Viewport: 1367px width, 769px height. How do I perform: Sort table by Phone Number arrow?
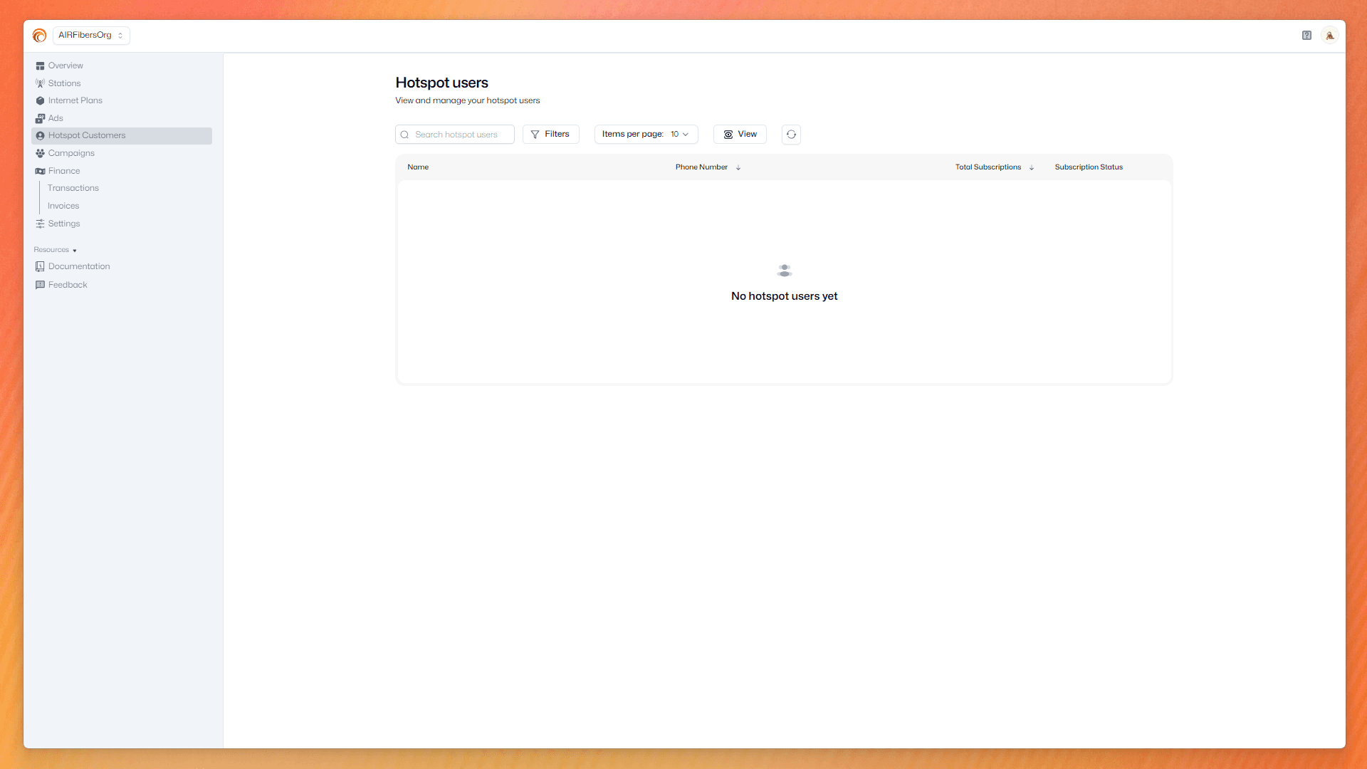(x=738, y=167)
